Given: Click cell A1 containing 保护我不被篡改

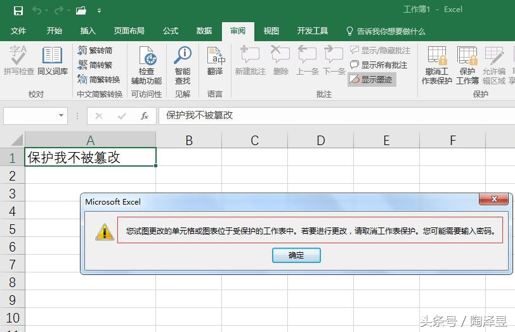Looking at the screenshot, I should (x=90, y=157).
